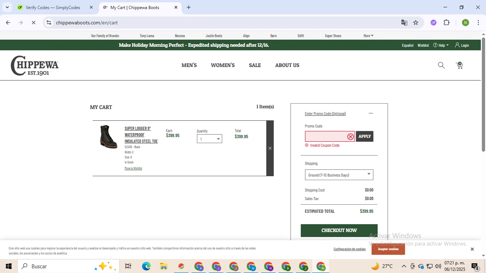The image size is (486, 273).
Task: Bookmark this page with star icon
Action: click(416, 23)
